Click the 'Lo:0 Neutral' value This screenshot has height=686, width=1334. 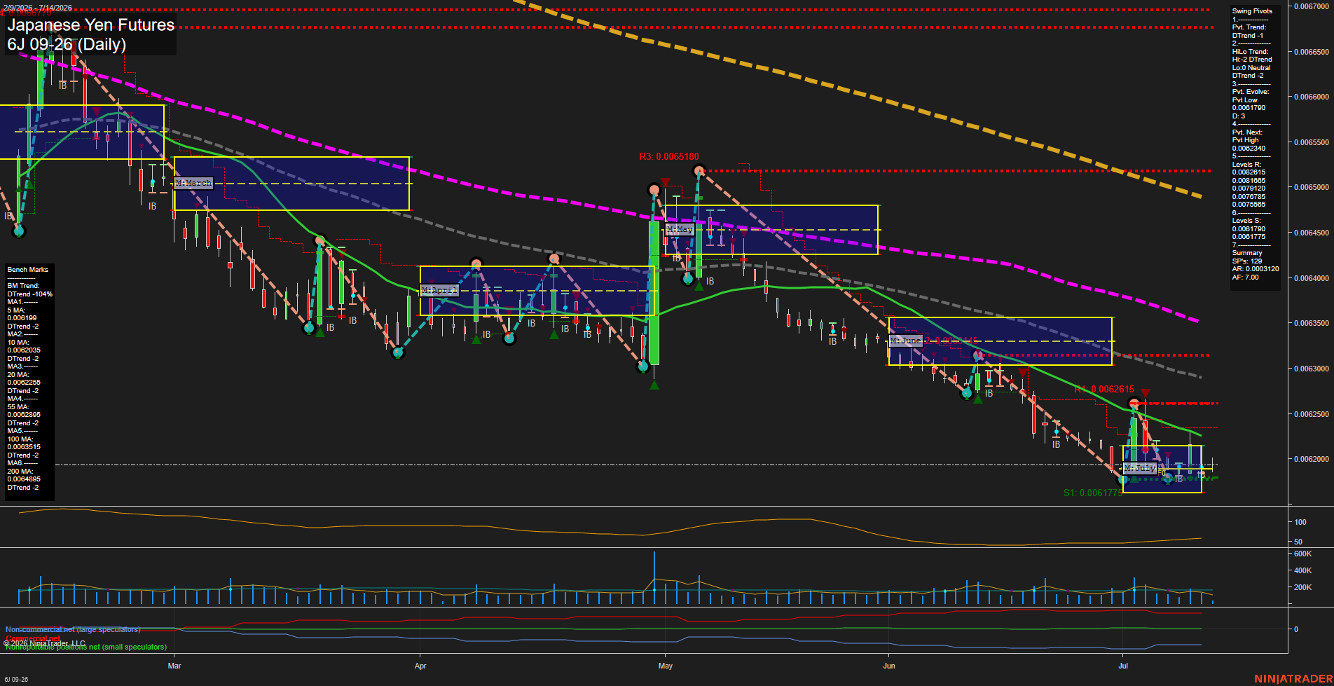1251,68
